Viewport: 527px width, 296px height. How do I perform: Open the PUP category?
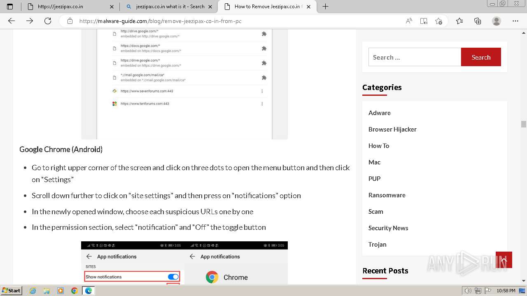[375, 178]
